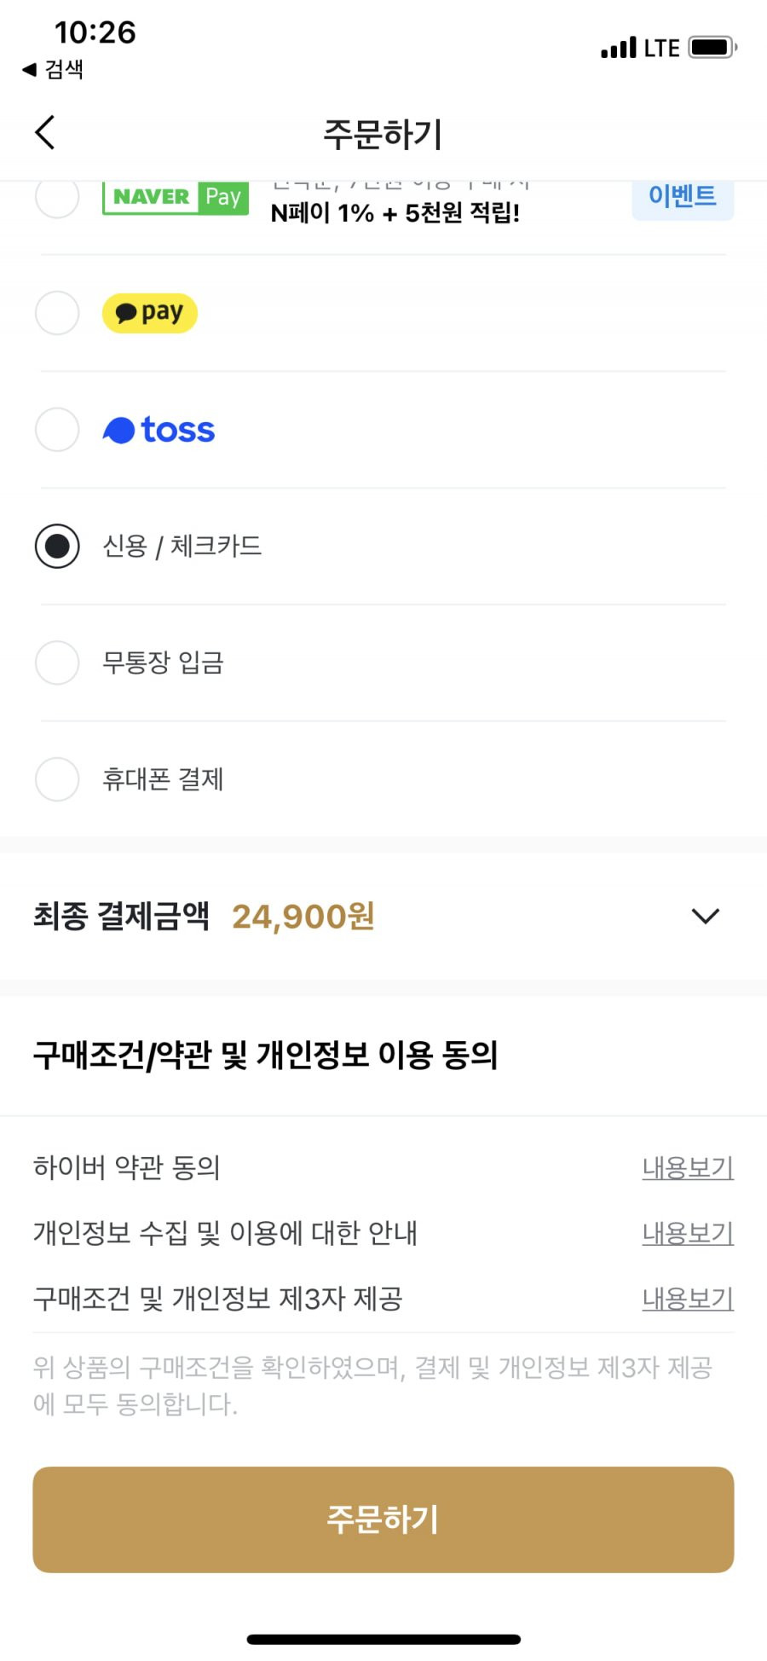Select the Naver Pay radio button
This screenshot has width=767, height=1661.
57,198
